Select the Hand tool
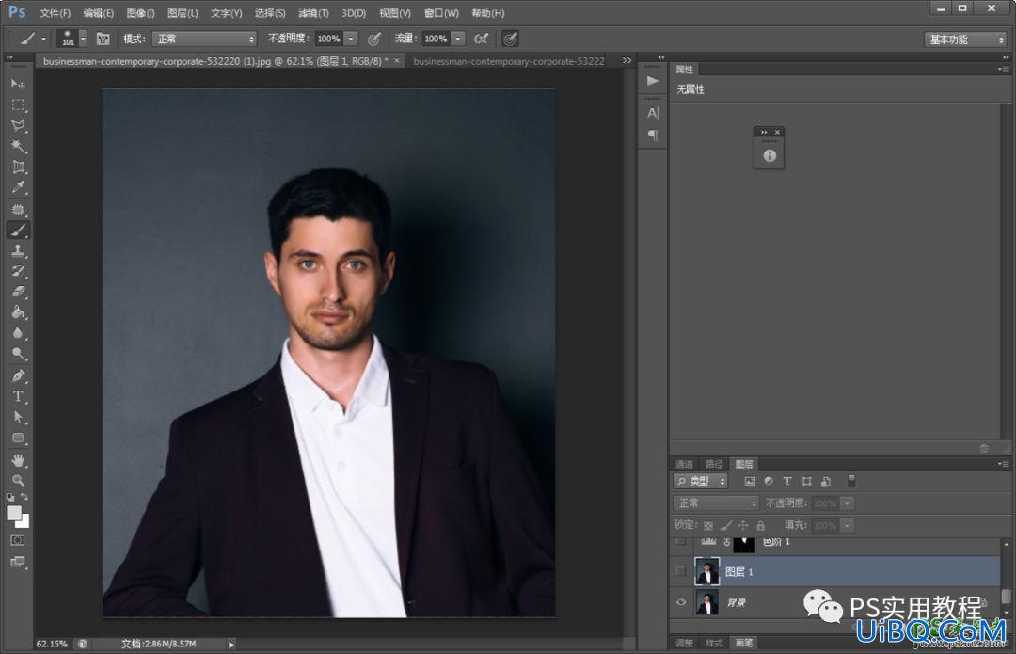The width and height of the screenshot is (1016, 654). [18, 459]
